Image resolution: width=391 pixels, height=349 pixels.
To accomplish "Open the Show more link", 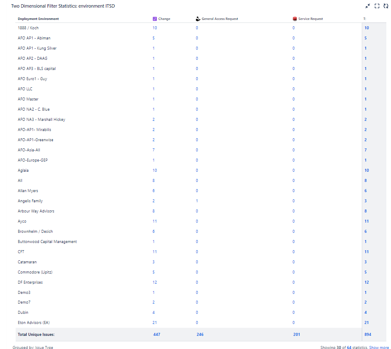I will (x=379, y=347).
